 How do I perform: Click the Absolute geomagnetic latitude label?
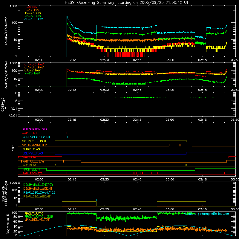click(206, 214)
